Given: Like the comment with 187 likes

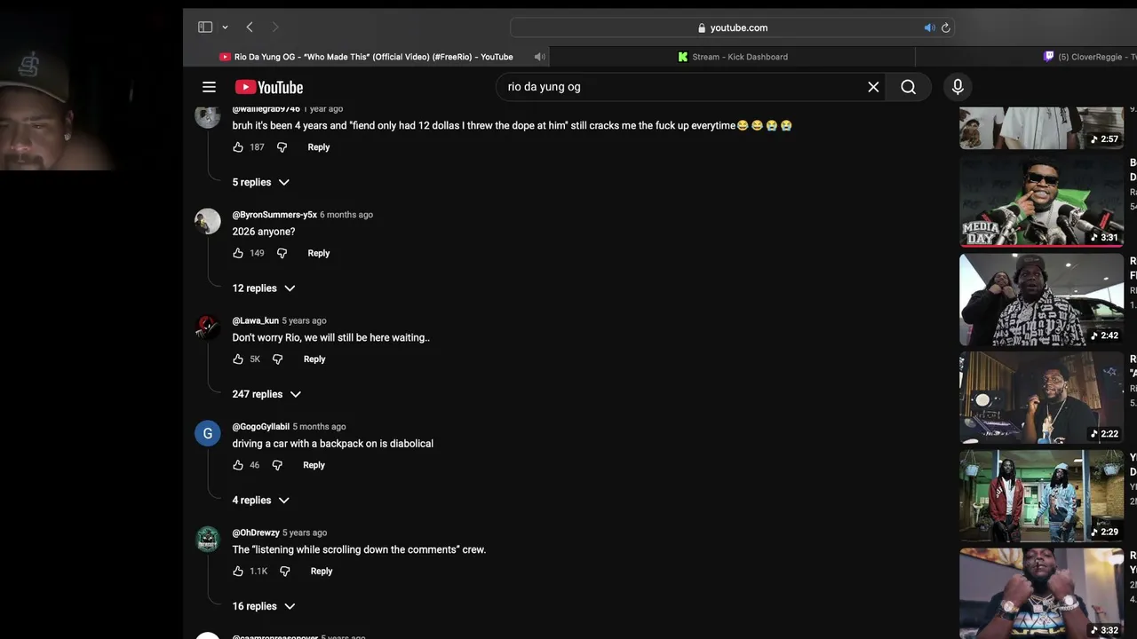Looking at the screenshot, I should [238, 147].
